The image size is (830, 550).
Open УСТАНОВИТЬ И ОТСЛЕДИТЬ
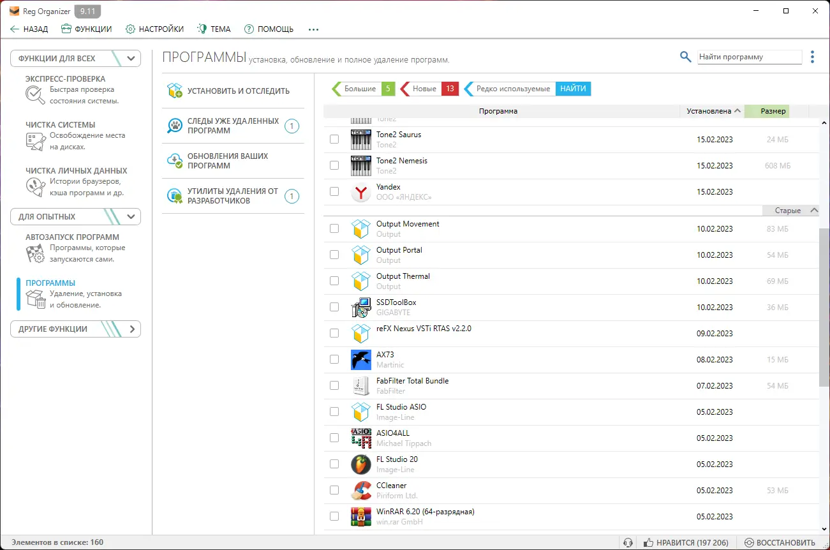(233, 91)
